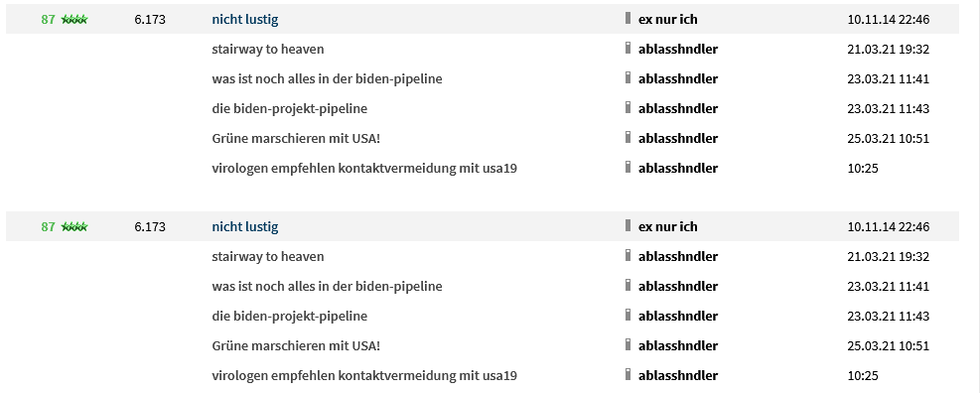Open upper 'stairway to heaven' post
980x393 pixels.
click(267, 50)
